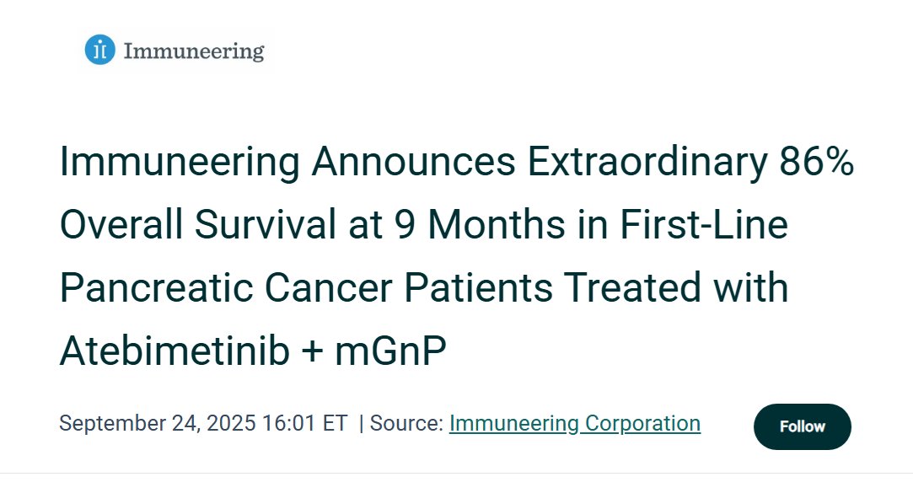913x493 pixels.
Task: Click the Immuneering wordmark text in header
Action: point(194,51)
